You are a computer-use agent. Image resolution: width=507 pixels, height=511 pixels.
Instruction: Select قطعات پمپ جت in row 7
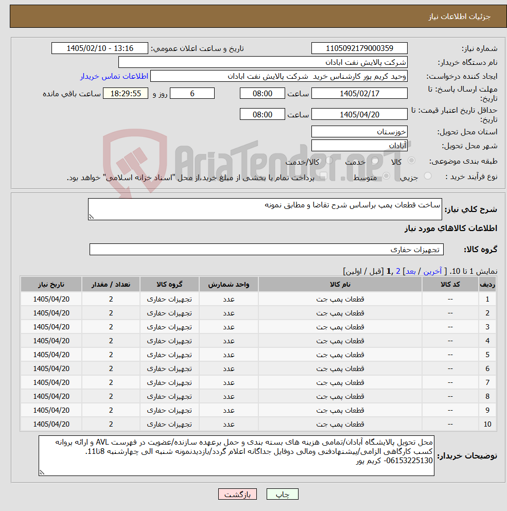(340, 382)
